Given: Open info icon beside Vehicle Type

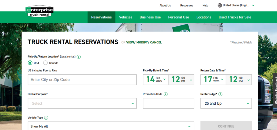Looking at the screenshot, I should tap(46, 118).
